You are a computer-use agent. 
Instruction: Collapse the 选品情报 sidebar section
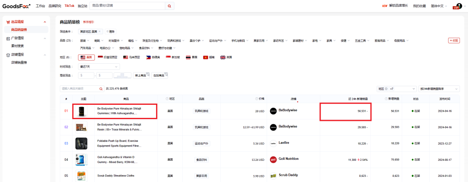point(45,22)
